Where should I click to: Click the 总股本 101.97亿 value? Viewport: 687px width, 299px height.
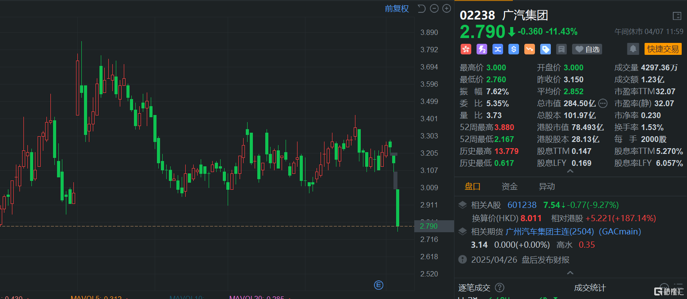pyautogui.click(x=580, y=115)
